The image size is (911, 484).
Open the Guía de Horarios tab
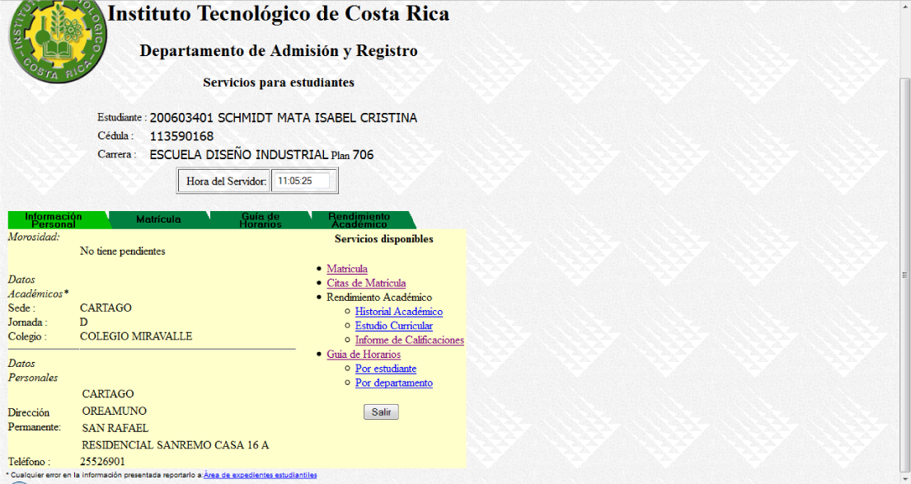(261, 220)
